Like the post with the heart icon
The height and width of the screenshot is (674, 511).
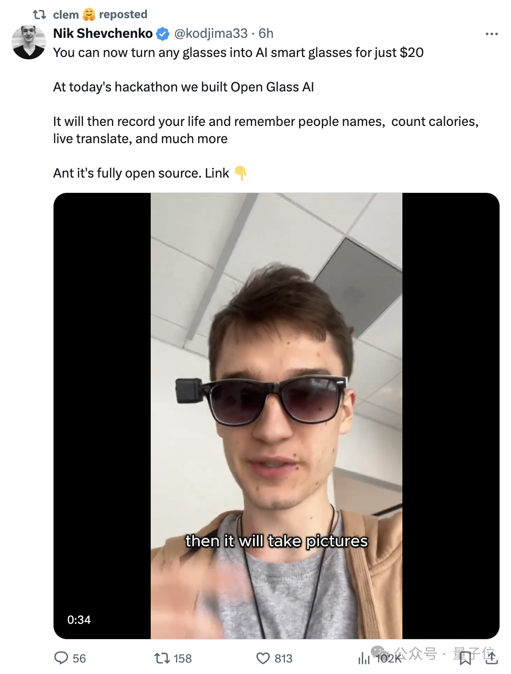263,658
